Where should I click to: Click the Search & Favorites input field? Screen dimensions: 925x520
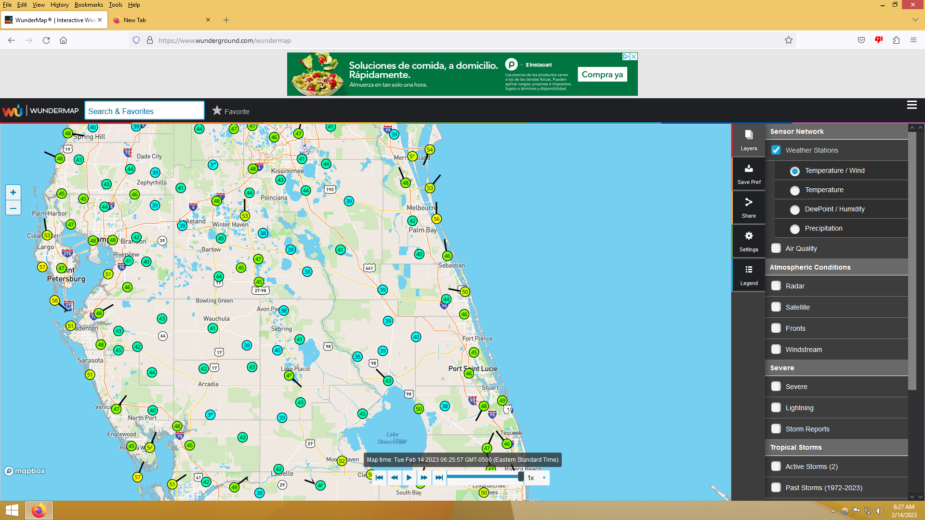(x=144, y=111)
